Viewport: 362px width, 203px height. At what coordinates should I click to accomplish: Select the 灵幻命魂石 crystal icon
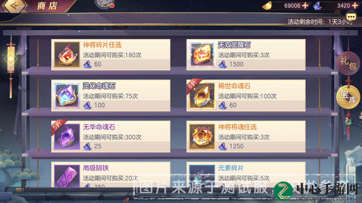67,96
